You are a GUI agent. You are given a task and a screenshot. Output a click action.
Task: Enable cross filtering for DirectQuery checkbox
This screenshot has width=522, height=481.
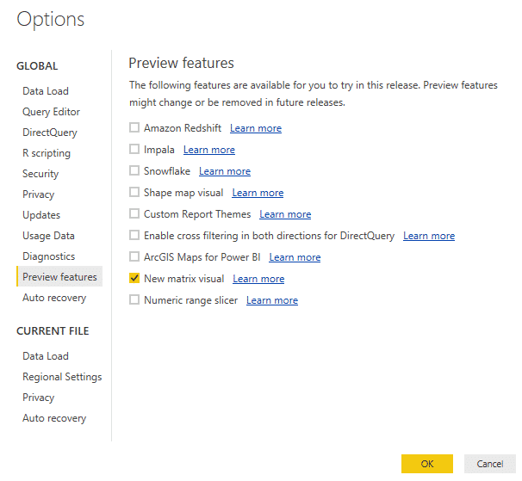tap(134, 236)
